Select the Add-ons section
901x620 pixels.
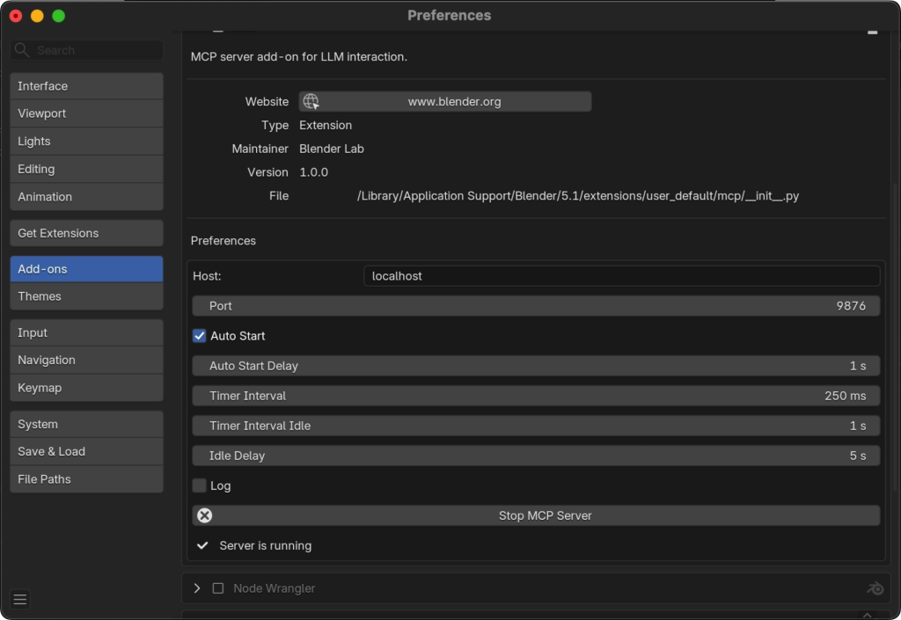[x=87, y=269]
